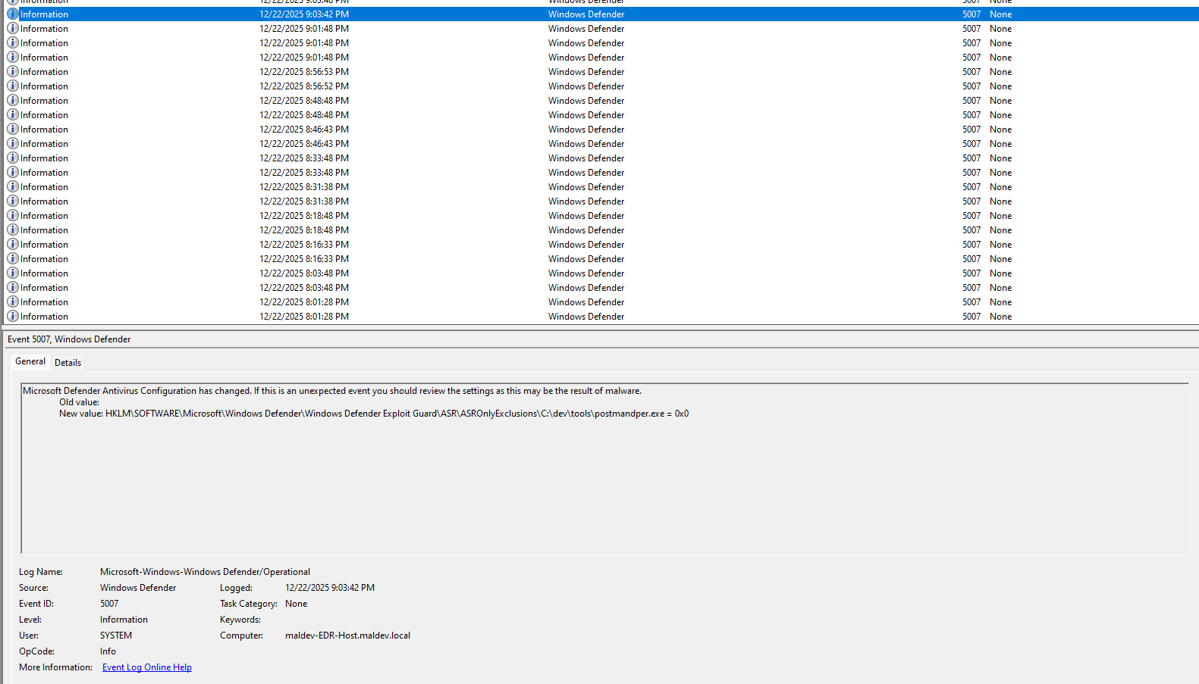Click the info icon on the 8:56:52 PM event
1199x684 pixels.
13,86
